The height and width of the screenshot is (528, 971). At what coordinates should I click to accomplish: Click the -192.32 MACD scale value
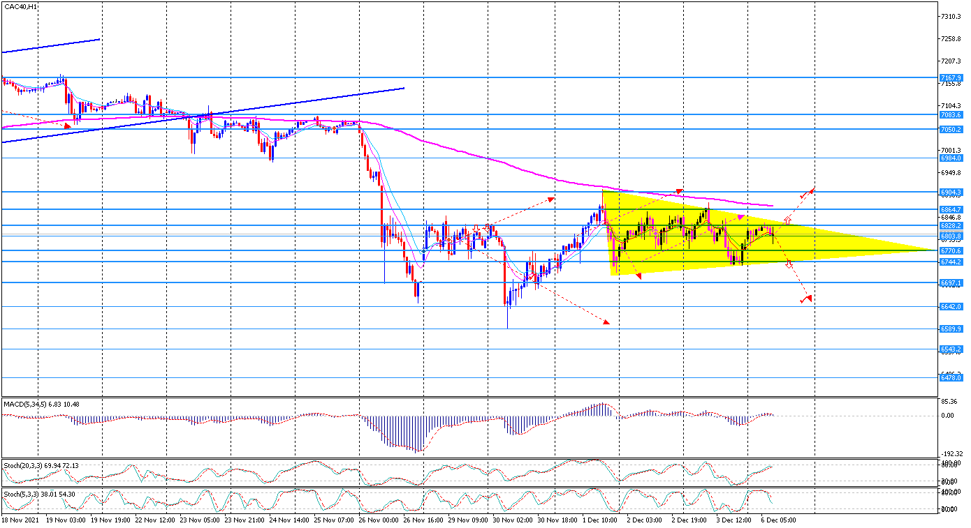[x=951, y=453]
